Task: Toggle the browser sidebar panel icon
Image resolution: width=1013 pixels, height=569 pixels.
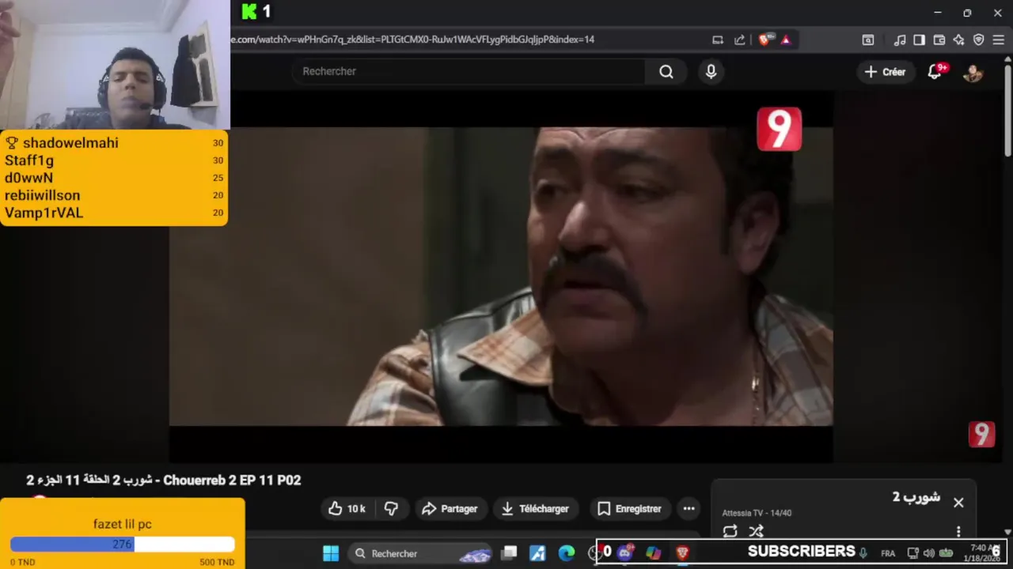Action: point(919,40)
